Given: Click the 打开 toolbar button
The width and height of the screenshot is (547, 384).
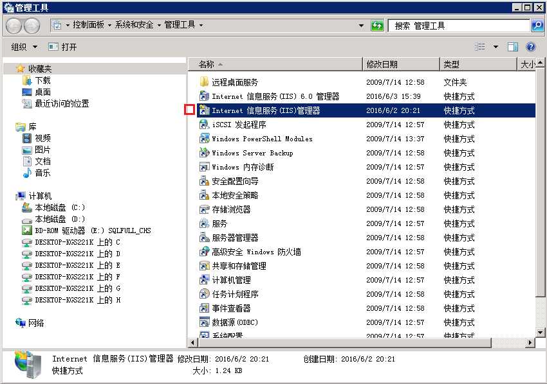Looking at the screenshot, I should point(63,47).
